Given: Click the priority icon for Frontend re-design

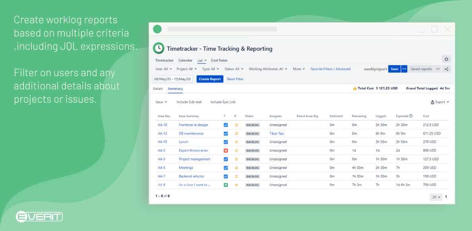Looking at the screenshot, I should [x=236, y=125].
